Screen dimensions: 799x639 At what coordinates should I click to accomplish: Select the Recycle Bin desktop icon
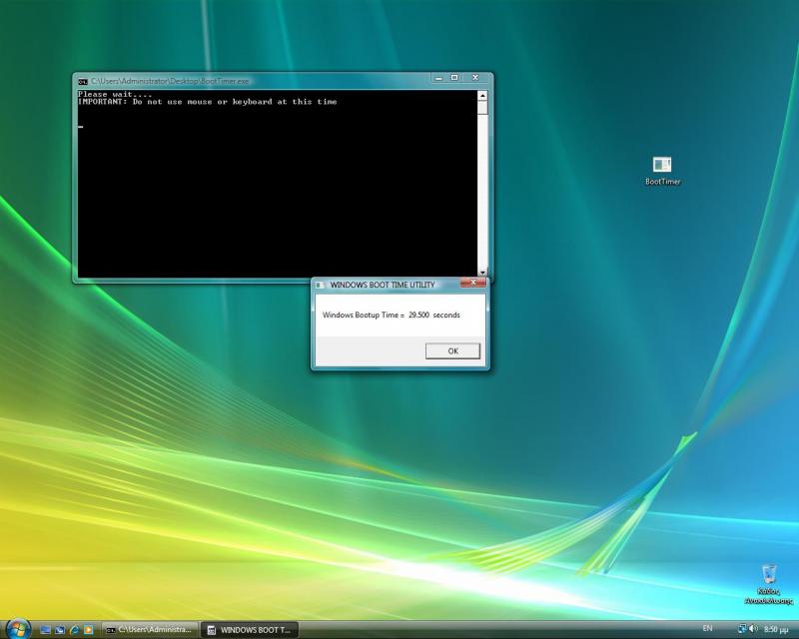point(769,584)
